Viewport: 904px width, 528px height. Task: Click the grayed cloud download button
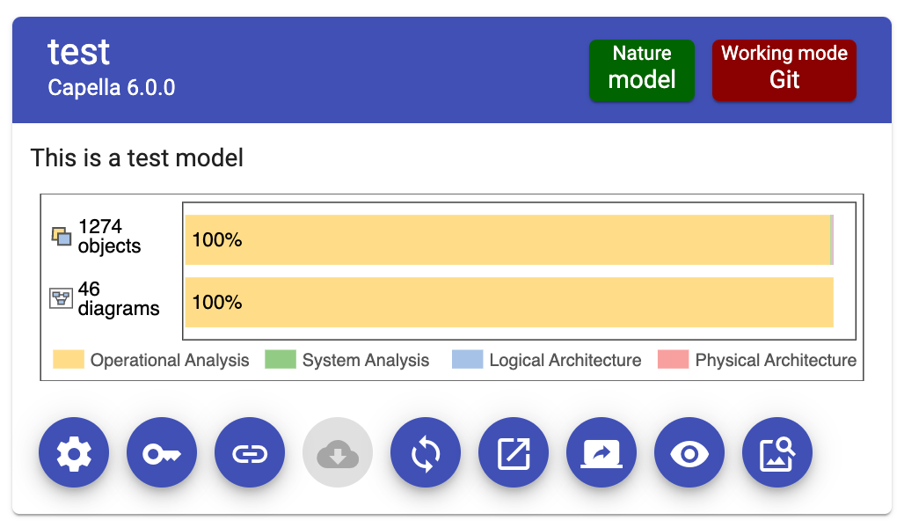coord(338,453)
